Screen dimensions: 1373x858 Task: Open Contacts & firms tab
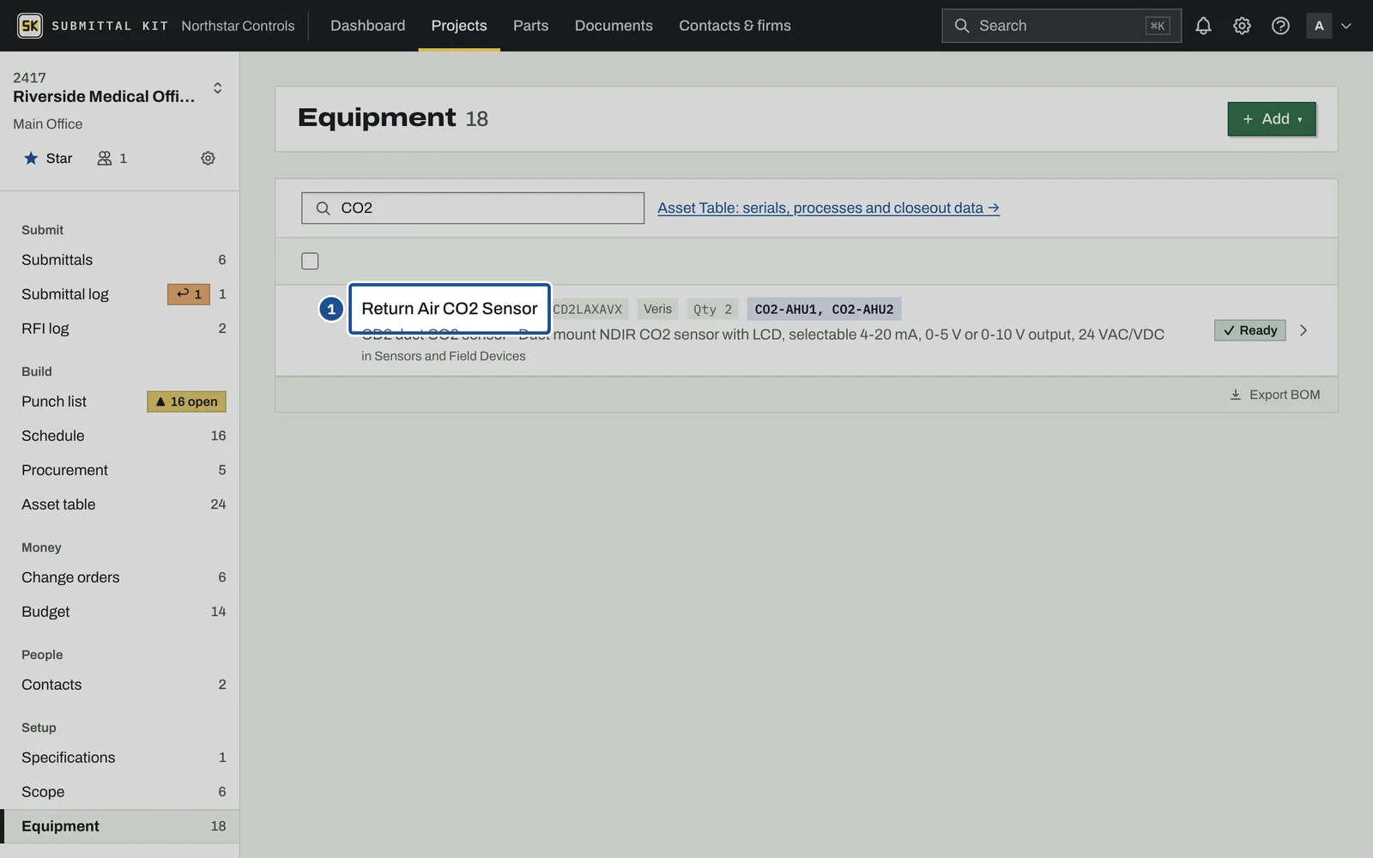[x=735, y=26]
